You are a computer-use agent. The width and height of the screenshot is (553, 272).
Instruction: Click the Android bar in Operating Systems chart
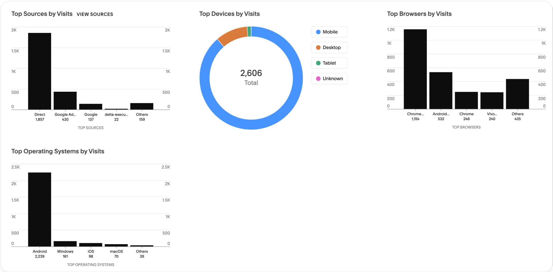click(x=39, y=209)
